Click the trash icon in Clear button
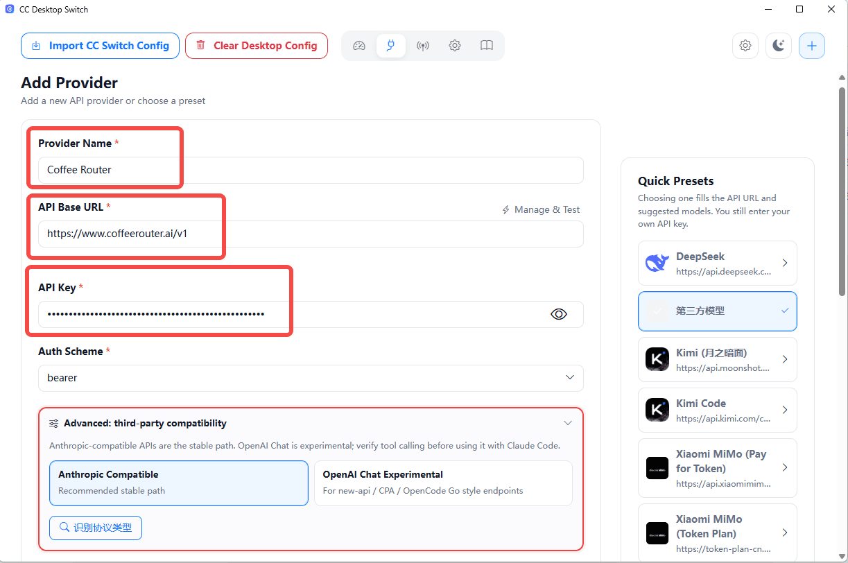 (200, 46)
